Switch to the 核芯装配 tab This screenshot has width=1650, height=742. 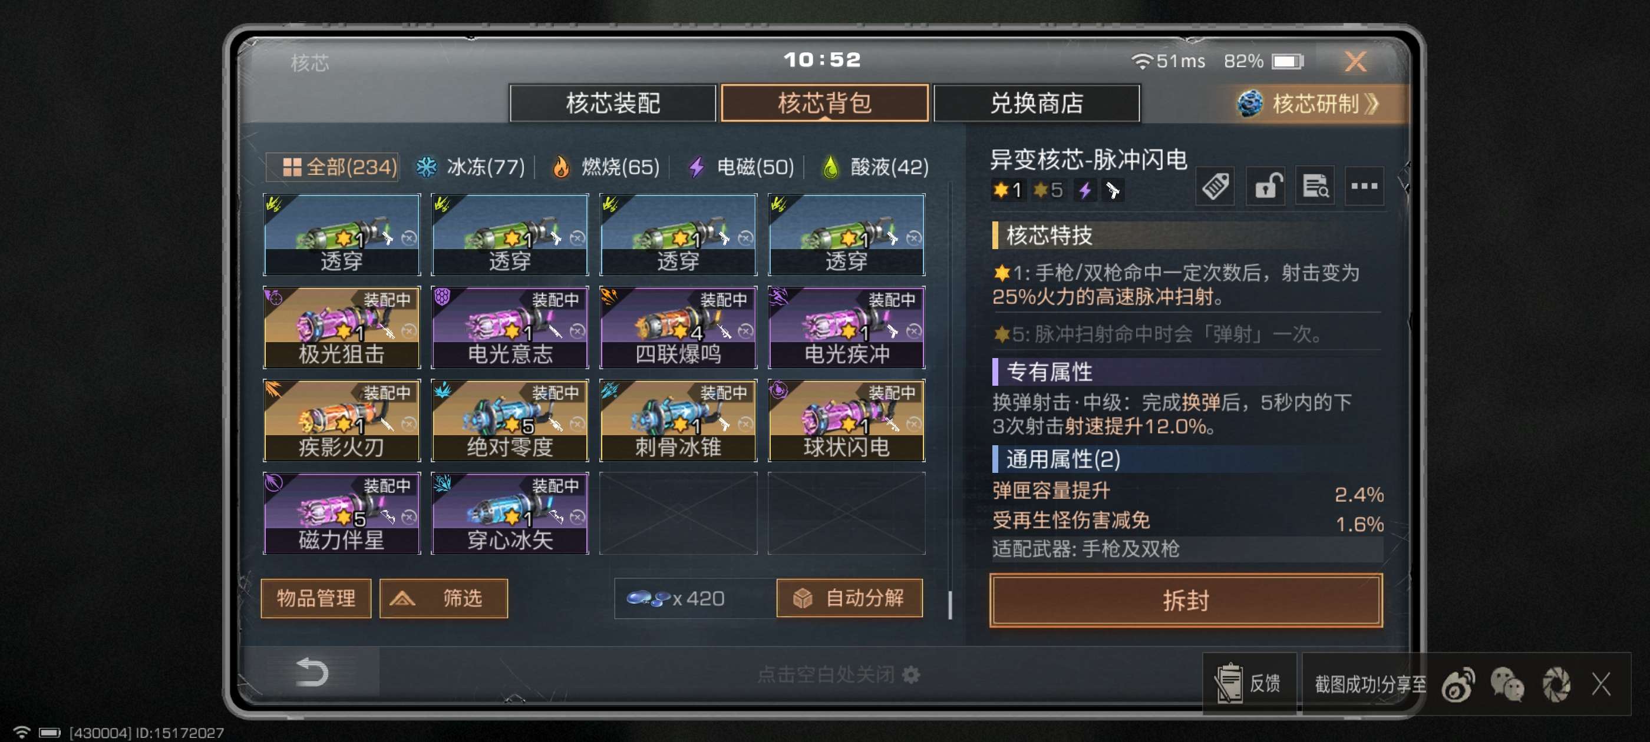click(612, 103)
